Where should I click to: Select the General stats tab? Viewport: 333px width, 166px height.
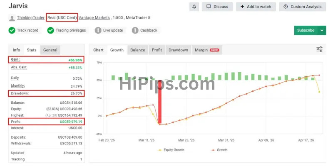(50, 50)
